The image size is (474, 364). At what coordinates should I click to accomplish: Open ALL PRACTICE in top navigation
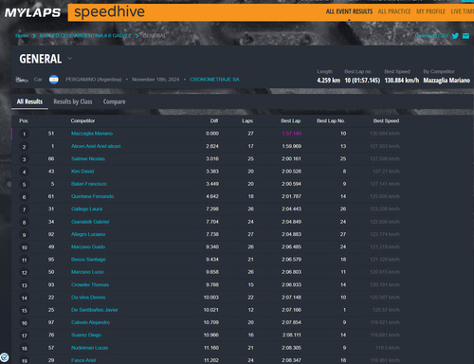(394, 11)
